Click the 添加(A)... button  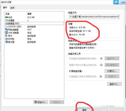(x=41, y=102)
